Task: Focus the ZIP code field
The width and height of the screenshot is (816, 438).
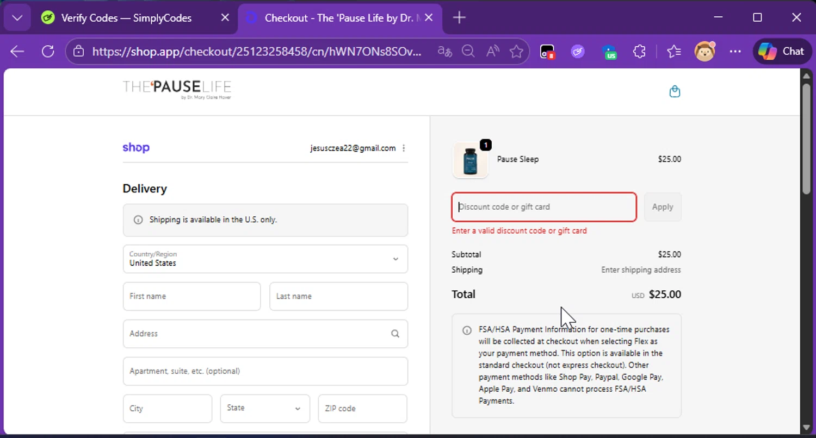Action: (x=363, y=409)
